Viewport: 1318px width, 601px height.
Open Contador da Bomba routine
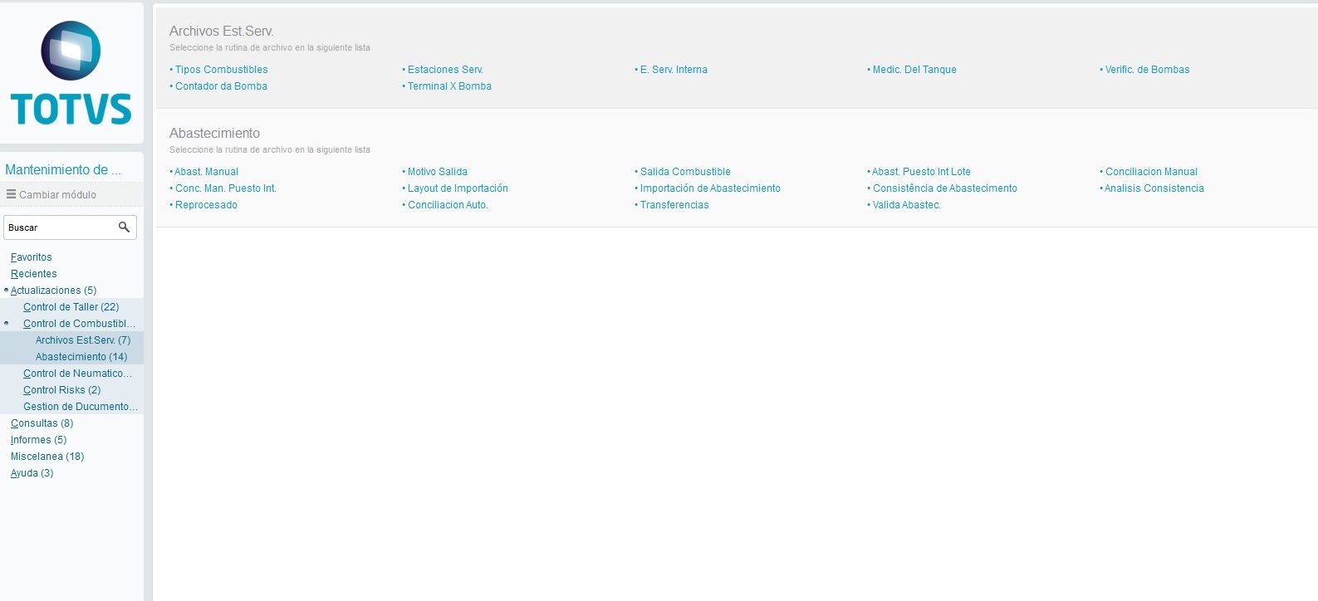point(221,86)
